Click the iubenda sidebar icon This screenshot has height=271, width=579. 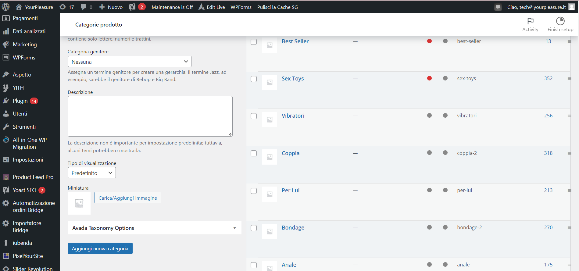pos(6,243)
